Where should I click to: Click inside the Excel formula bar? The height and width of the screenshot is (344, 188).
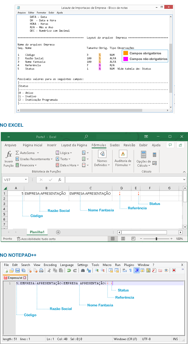[x=124, y=180]
